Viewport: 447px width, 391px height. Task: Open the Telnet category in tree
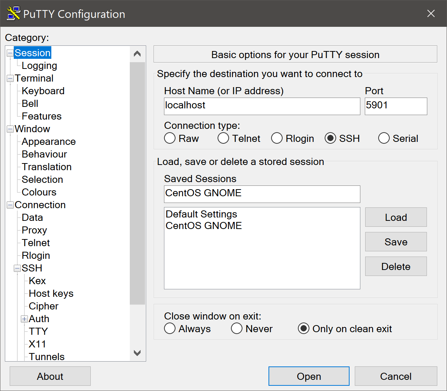click(36, 243)
